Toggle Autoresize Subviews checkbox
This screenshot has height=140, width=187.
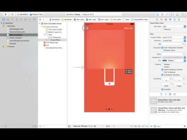(x=162, y=75)
